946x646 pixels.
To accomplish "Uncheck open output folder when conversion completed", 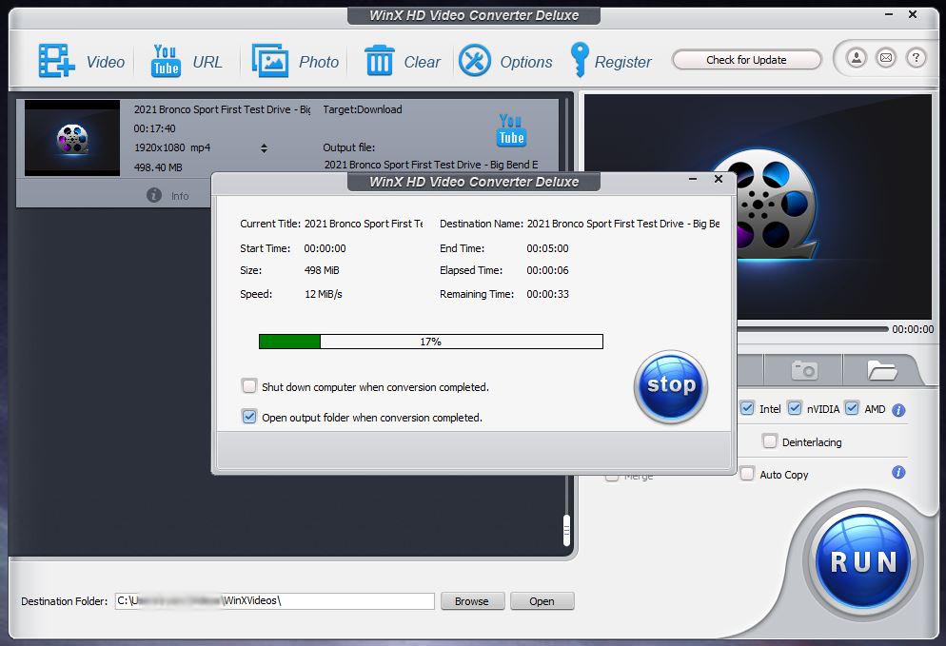I will [249, 417].
